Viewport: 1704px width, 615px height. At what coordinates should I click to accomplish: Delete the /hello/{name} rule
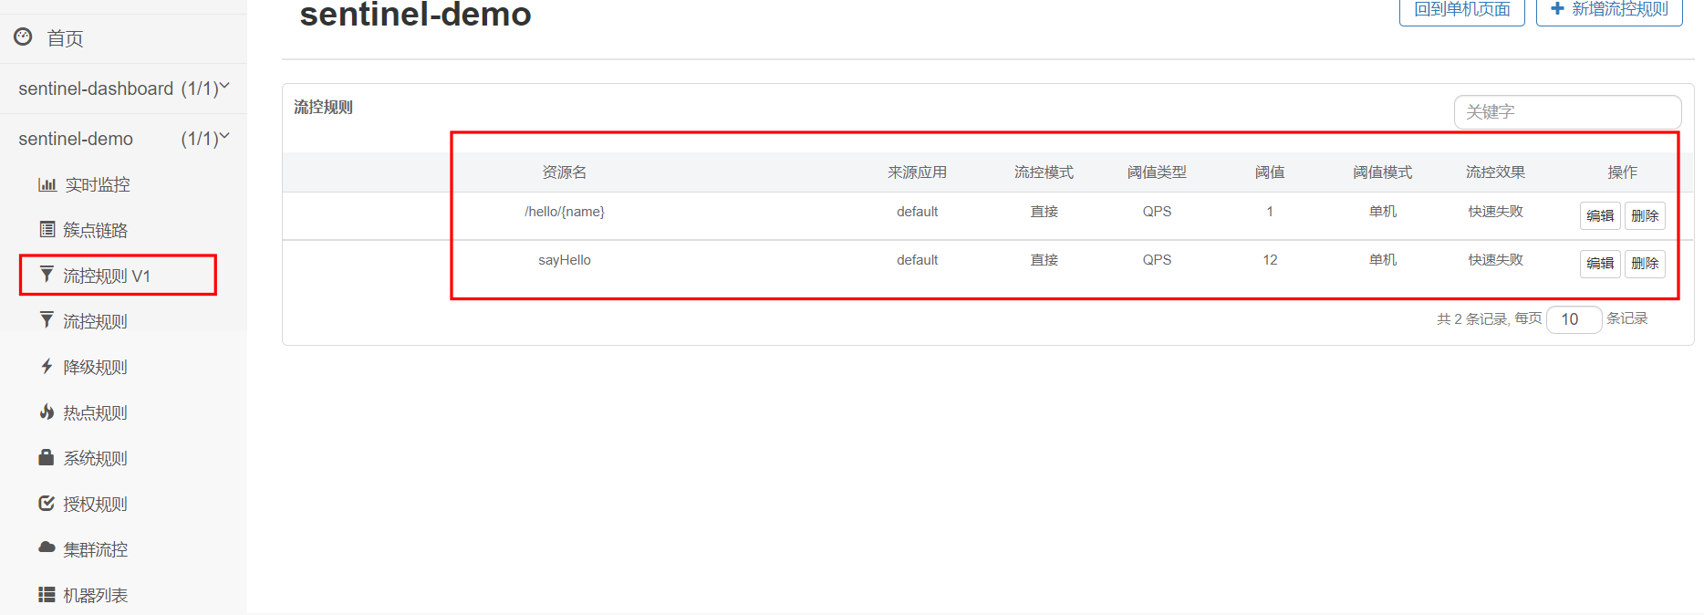click(1645, 215)
